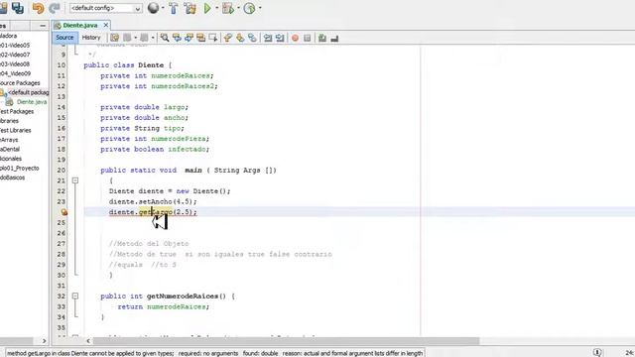
Task: Run the project with the green arrow
Action: [x=207, y=8]
